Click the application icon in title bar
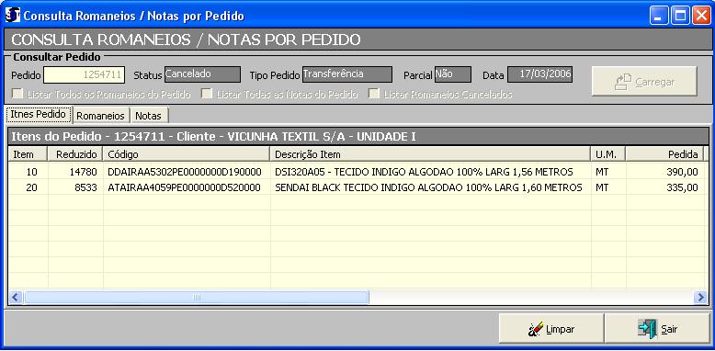 pyautogui.click(x=12, y=15)
